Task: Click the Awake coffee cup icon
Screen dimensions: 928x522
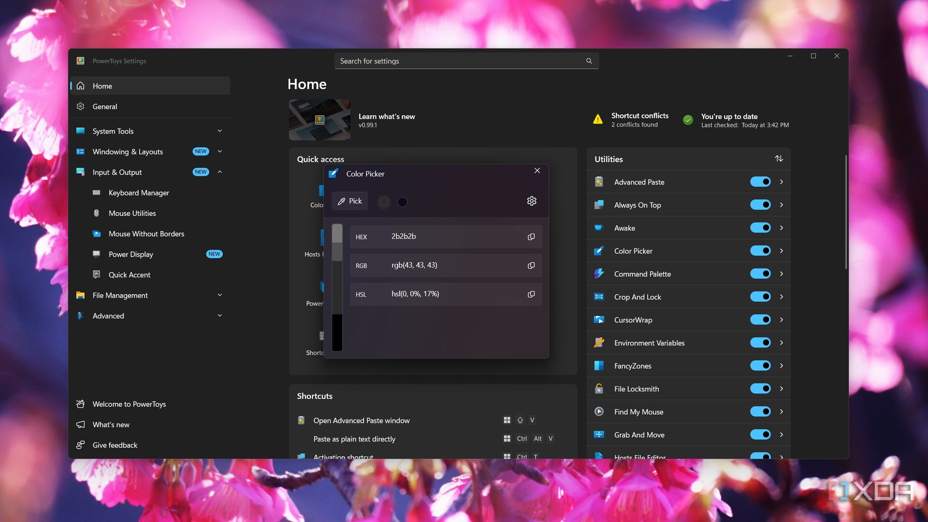Action: click(599, 228)
